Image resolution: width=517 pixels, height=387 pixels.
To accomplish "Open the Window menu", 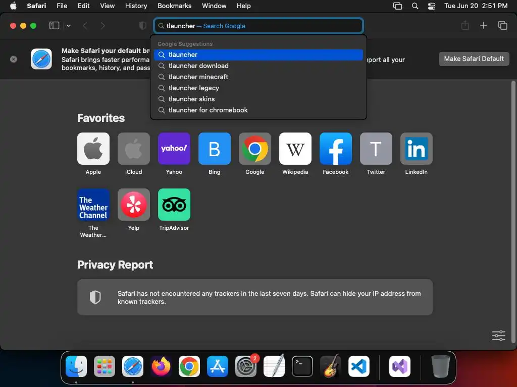I will [x=214, y=6].
